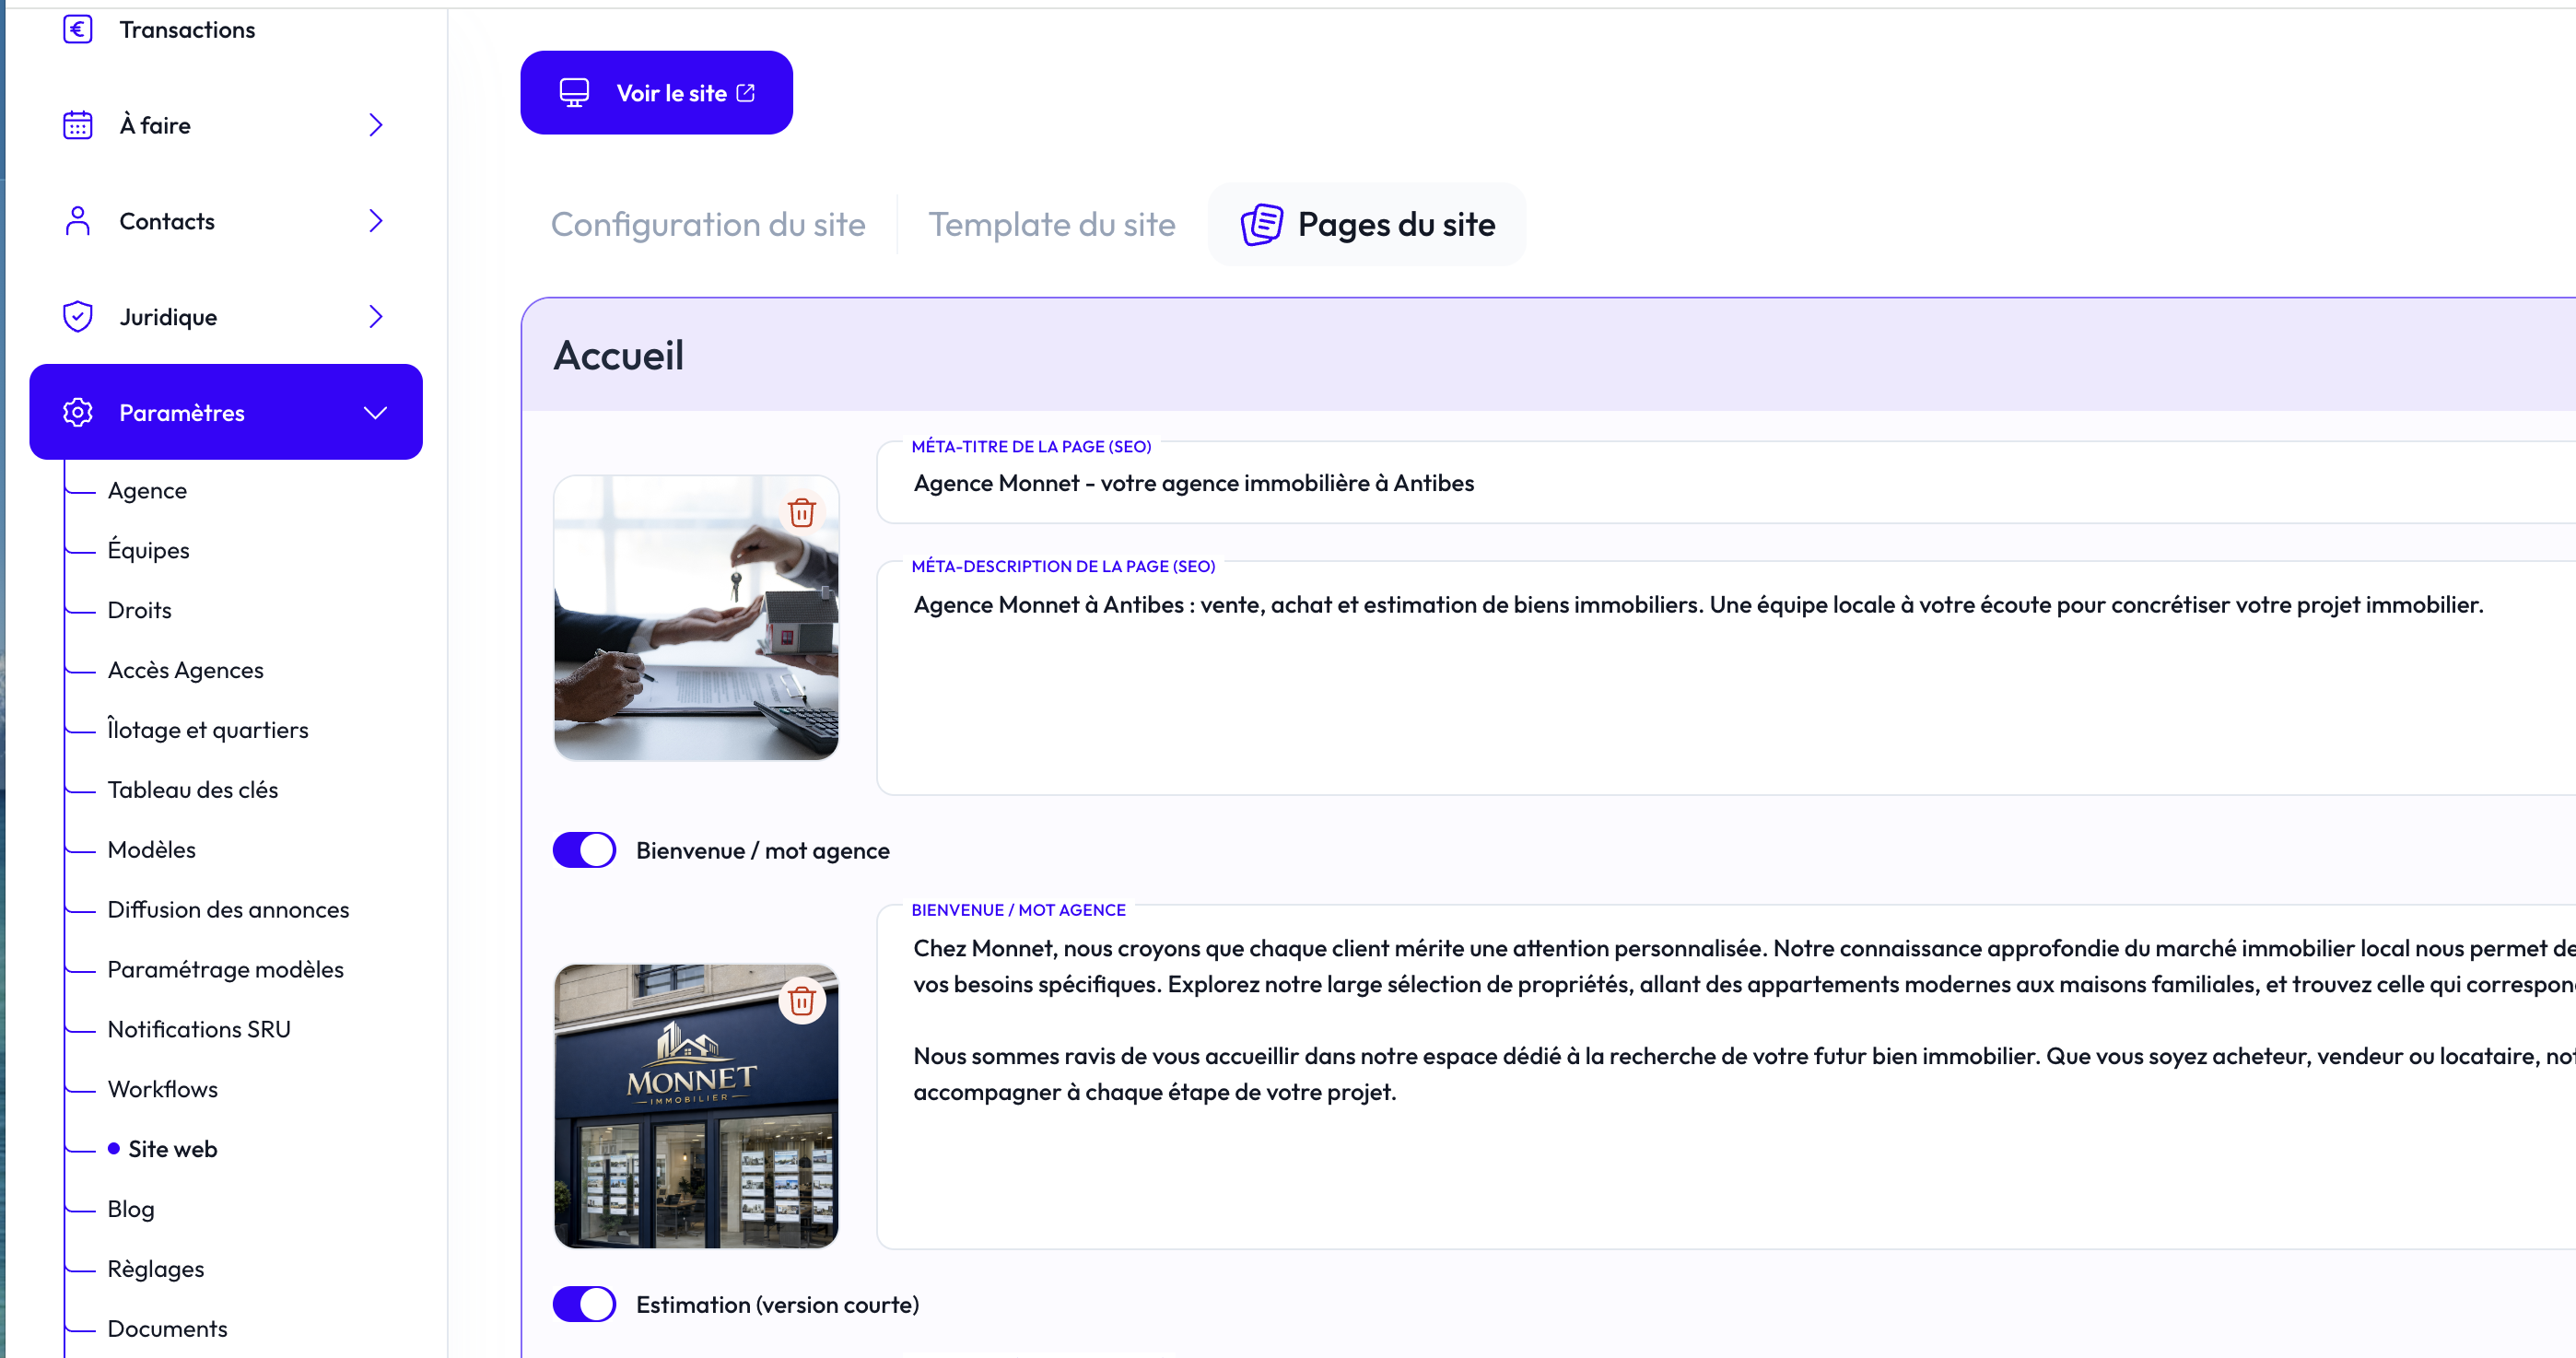Click the Contacts person icon
This screenshot has height=1358, width=2576.
click(78, 221)
